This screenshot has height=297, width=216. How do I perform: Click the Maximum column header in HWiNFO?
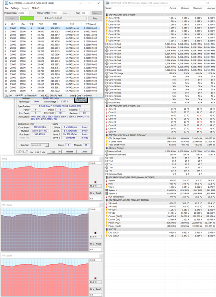pyautogui.click(x=197, y=8)
